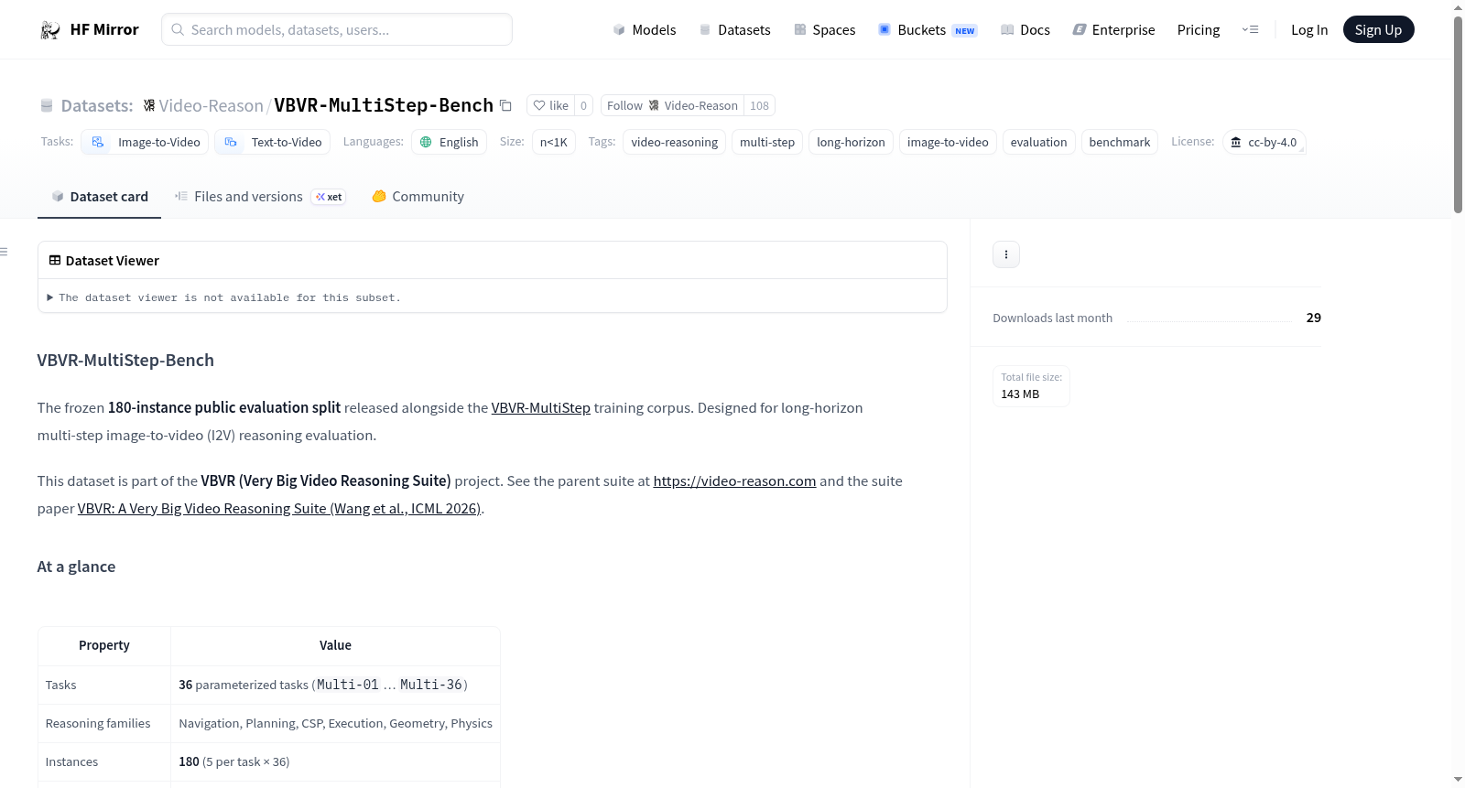
Task: Select the video-reasoning tag
Action: tap(675, 142)
